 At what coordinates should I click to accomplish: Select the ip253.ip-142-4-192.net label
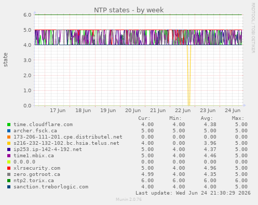coord(48,149)
